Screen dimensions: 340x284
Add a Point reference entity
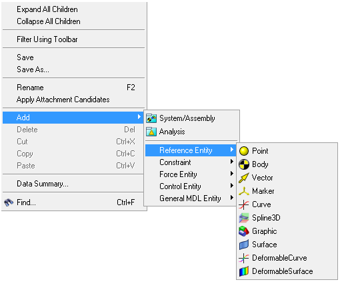click(287, 151)
